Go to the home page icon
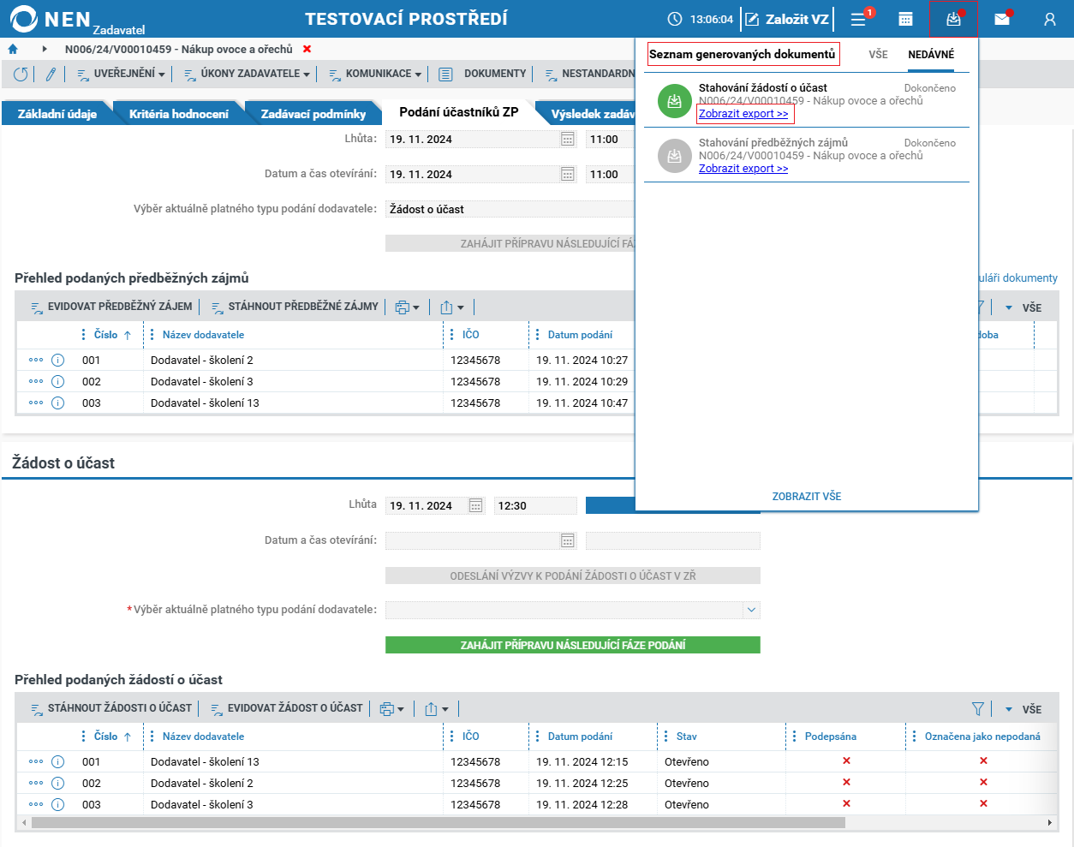This screenshot has height=847, width=1074. pyautogui.click(x=13, y=50)
